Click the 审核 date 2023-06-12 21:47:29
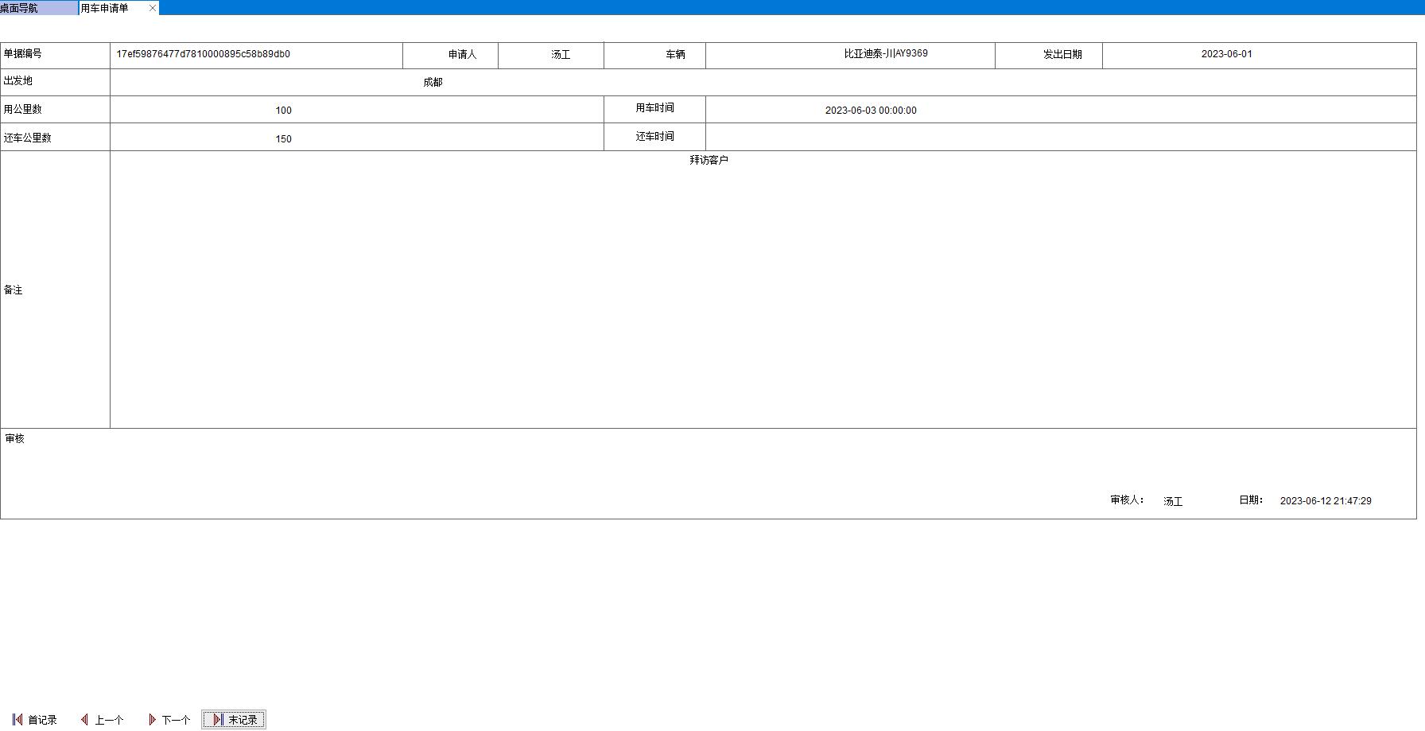This screenshot has height=731, width=1425. 1325,501
